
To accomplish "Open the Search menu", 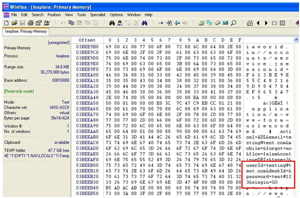I will pyautogui.click(x=37, y=14).
